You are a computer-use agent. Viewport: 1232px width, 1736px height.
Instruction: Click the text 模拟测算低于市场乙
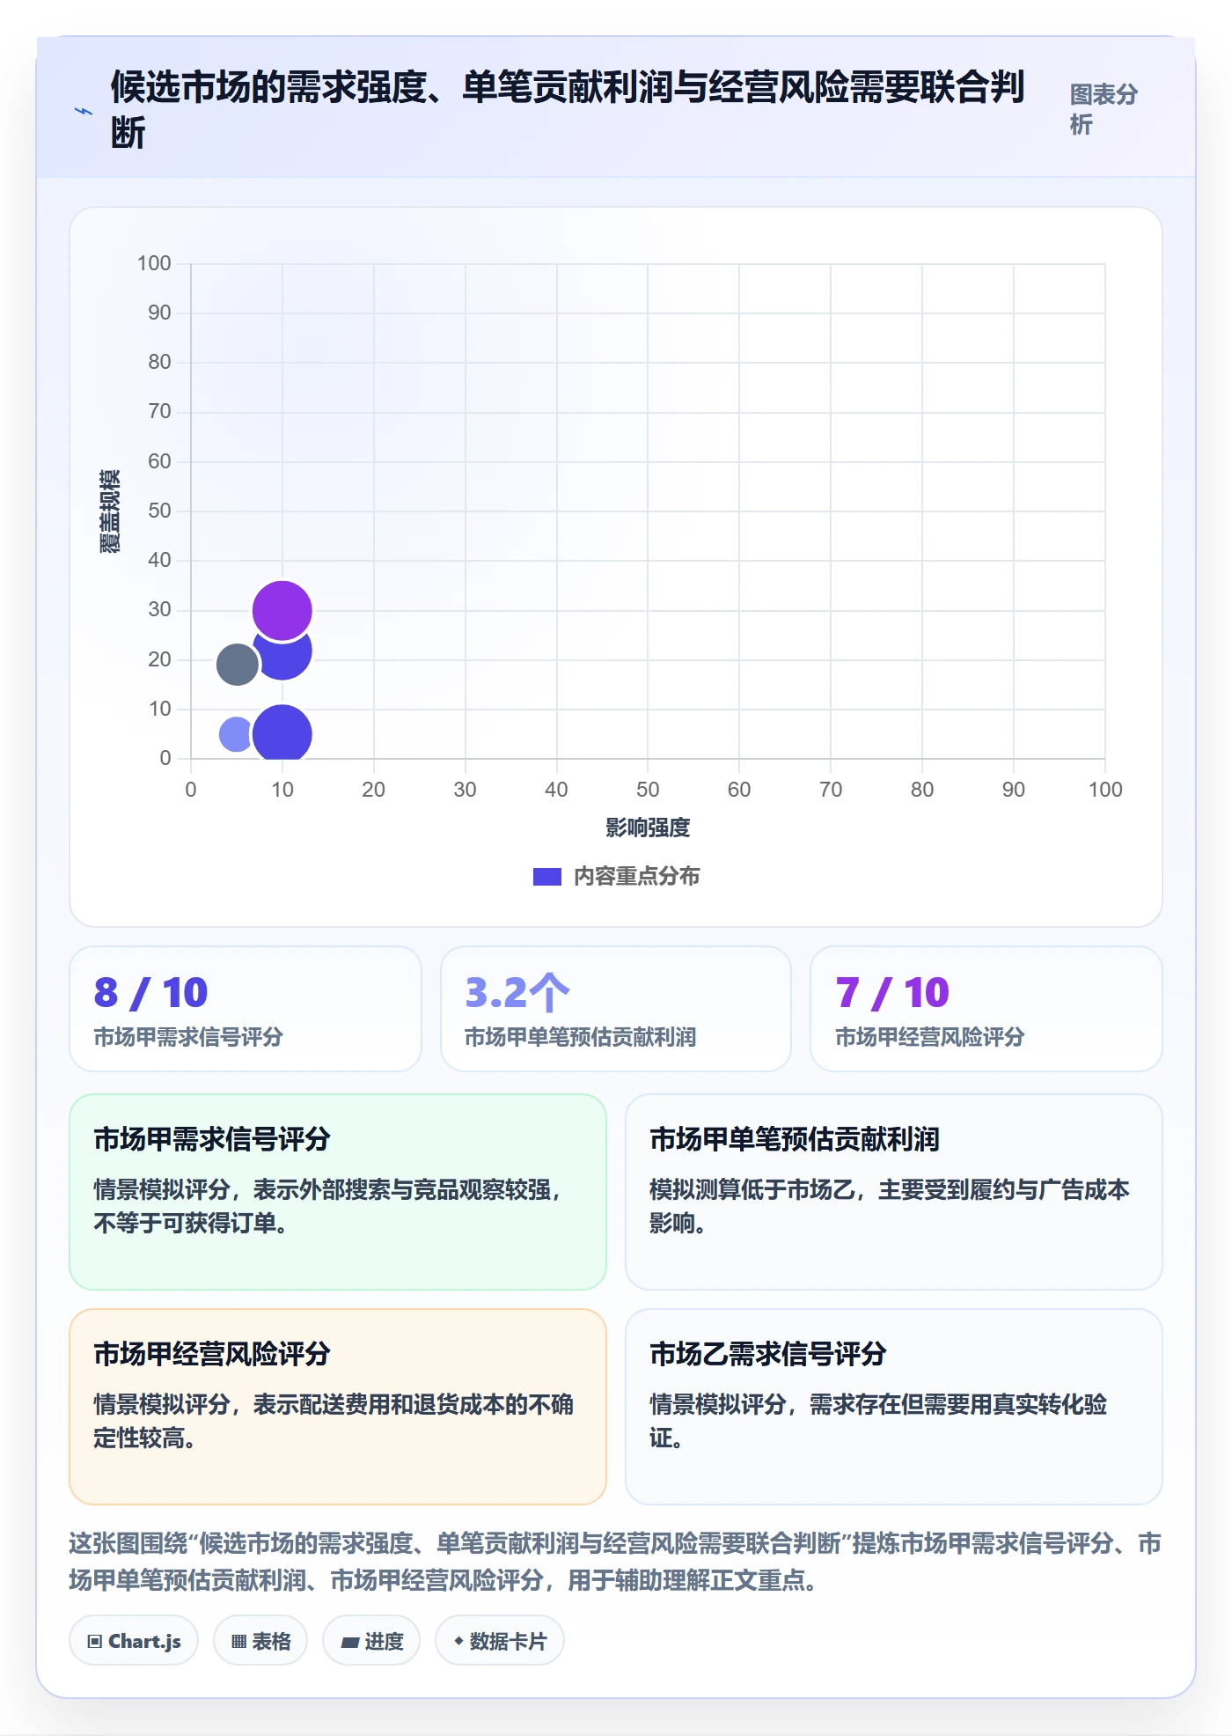pos(752,1190)
